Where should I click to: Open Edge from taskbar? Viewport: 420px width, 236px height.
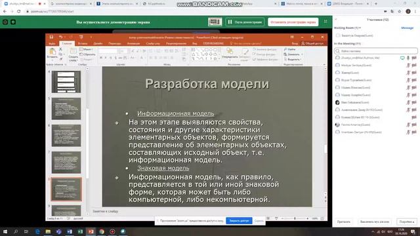[37, 231]
